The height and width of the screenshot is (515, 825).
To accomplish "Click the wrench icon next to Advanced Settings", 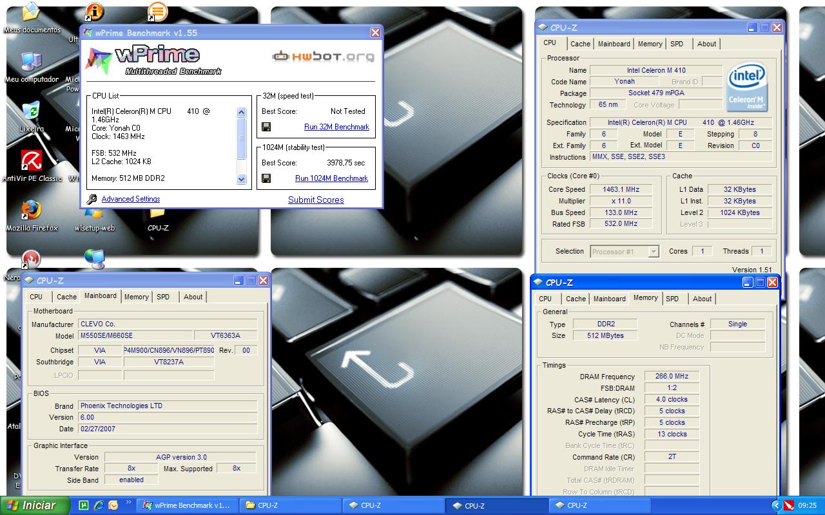I will (x=92, y=200).
